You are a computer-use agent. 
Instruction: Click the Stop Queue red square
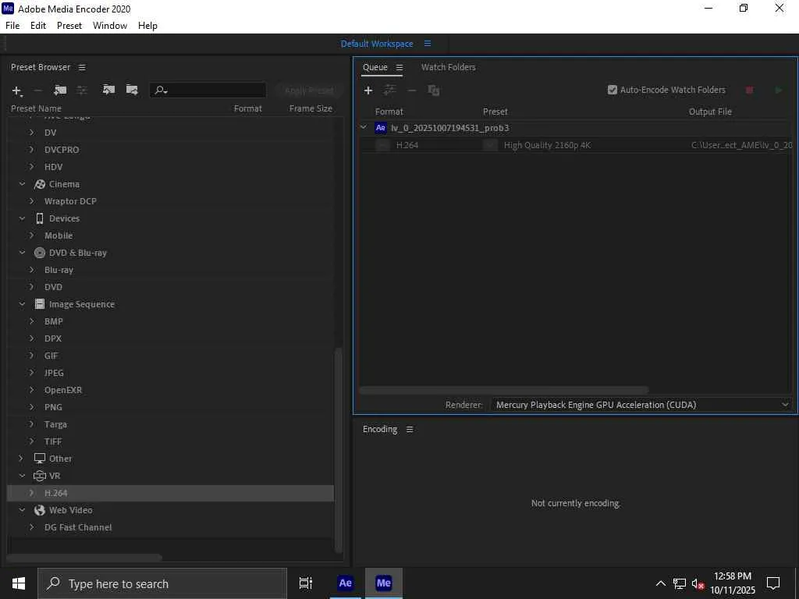pos(749,90)
